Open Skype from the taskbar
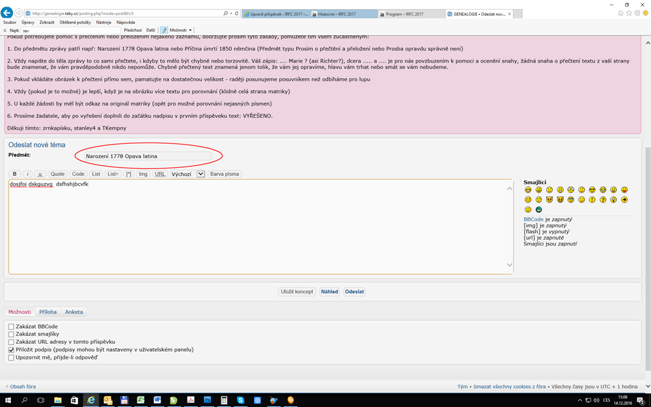 tap(240, 400)
